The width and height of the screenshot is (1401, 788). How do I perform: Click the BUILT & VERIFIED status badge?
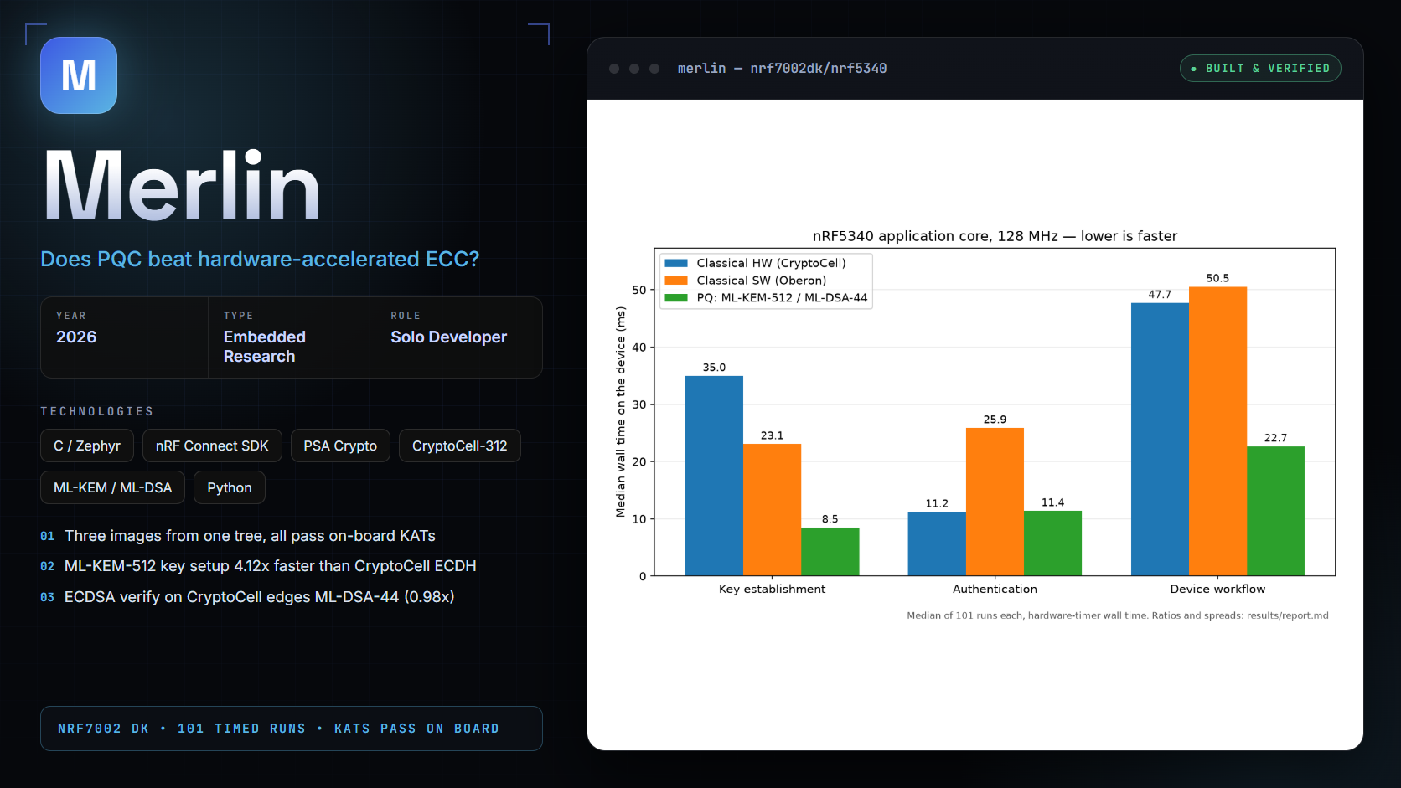[x=1260, y=69]
